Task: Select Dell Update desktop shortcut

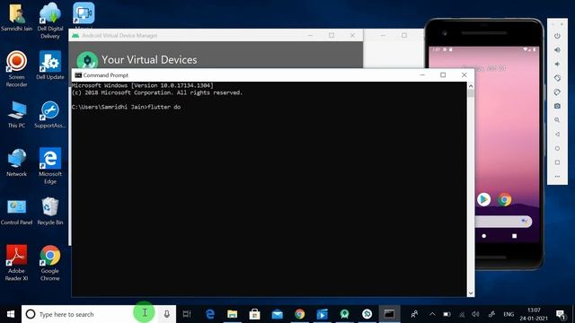Action: click(x=50, y=65)
